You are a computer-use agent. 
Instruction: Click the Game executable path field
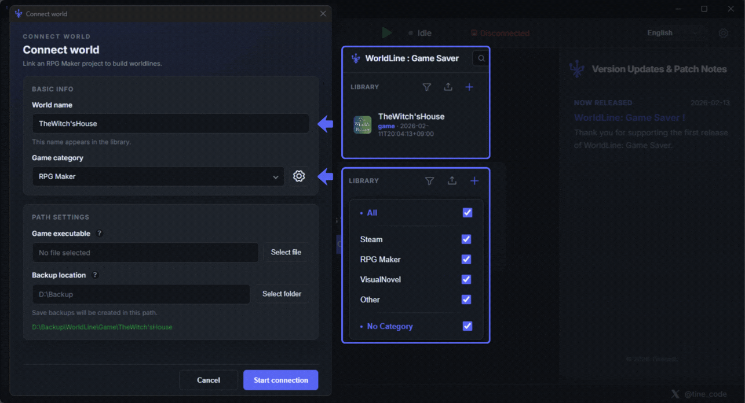click(x=145, y=253)
